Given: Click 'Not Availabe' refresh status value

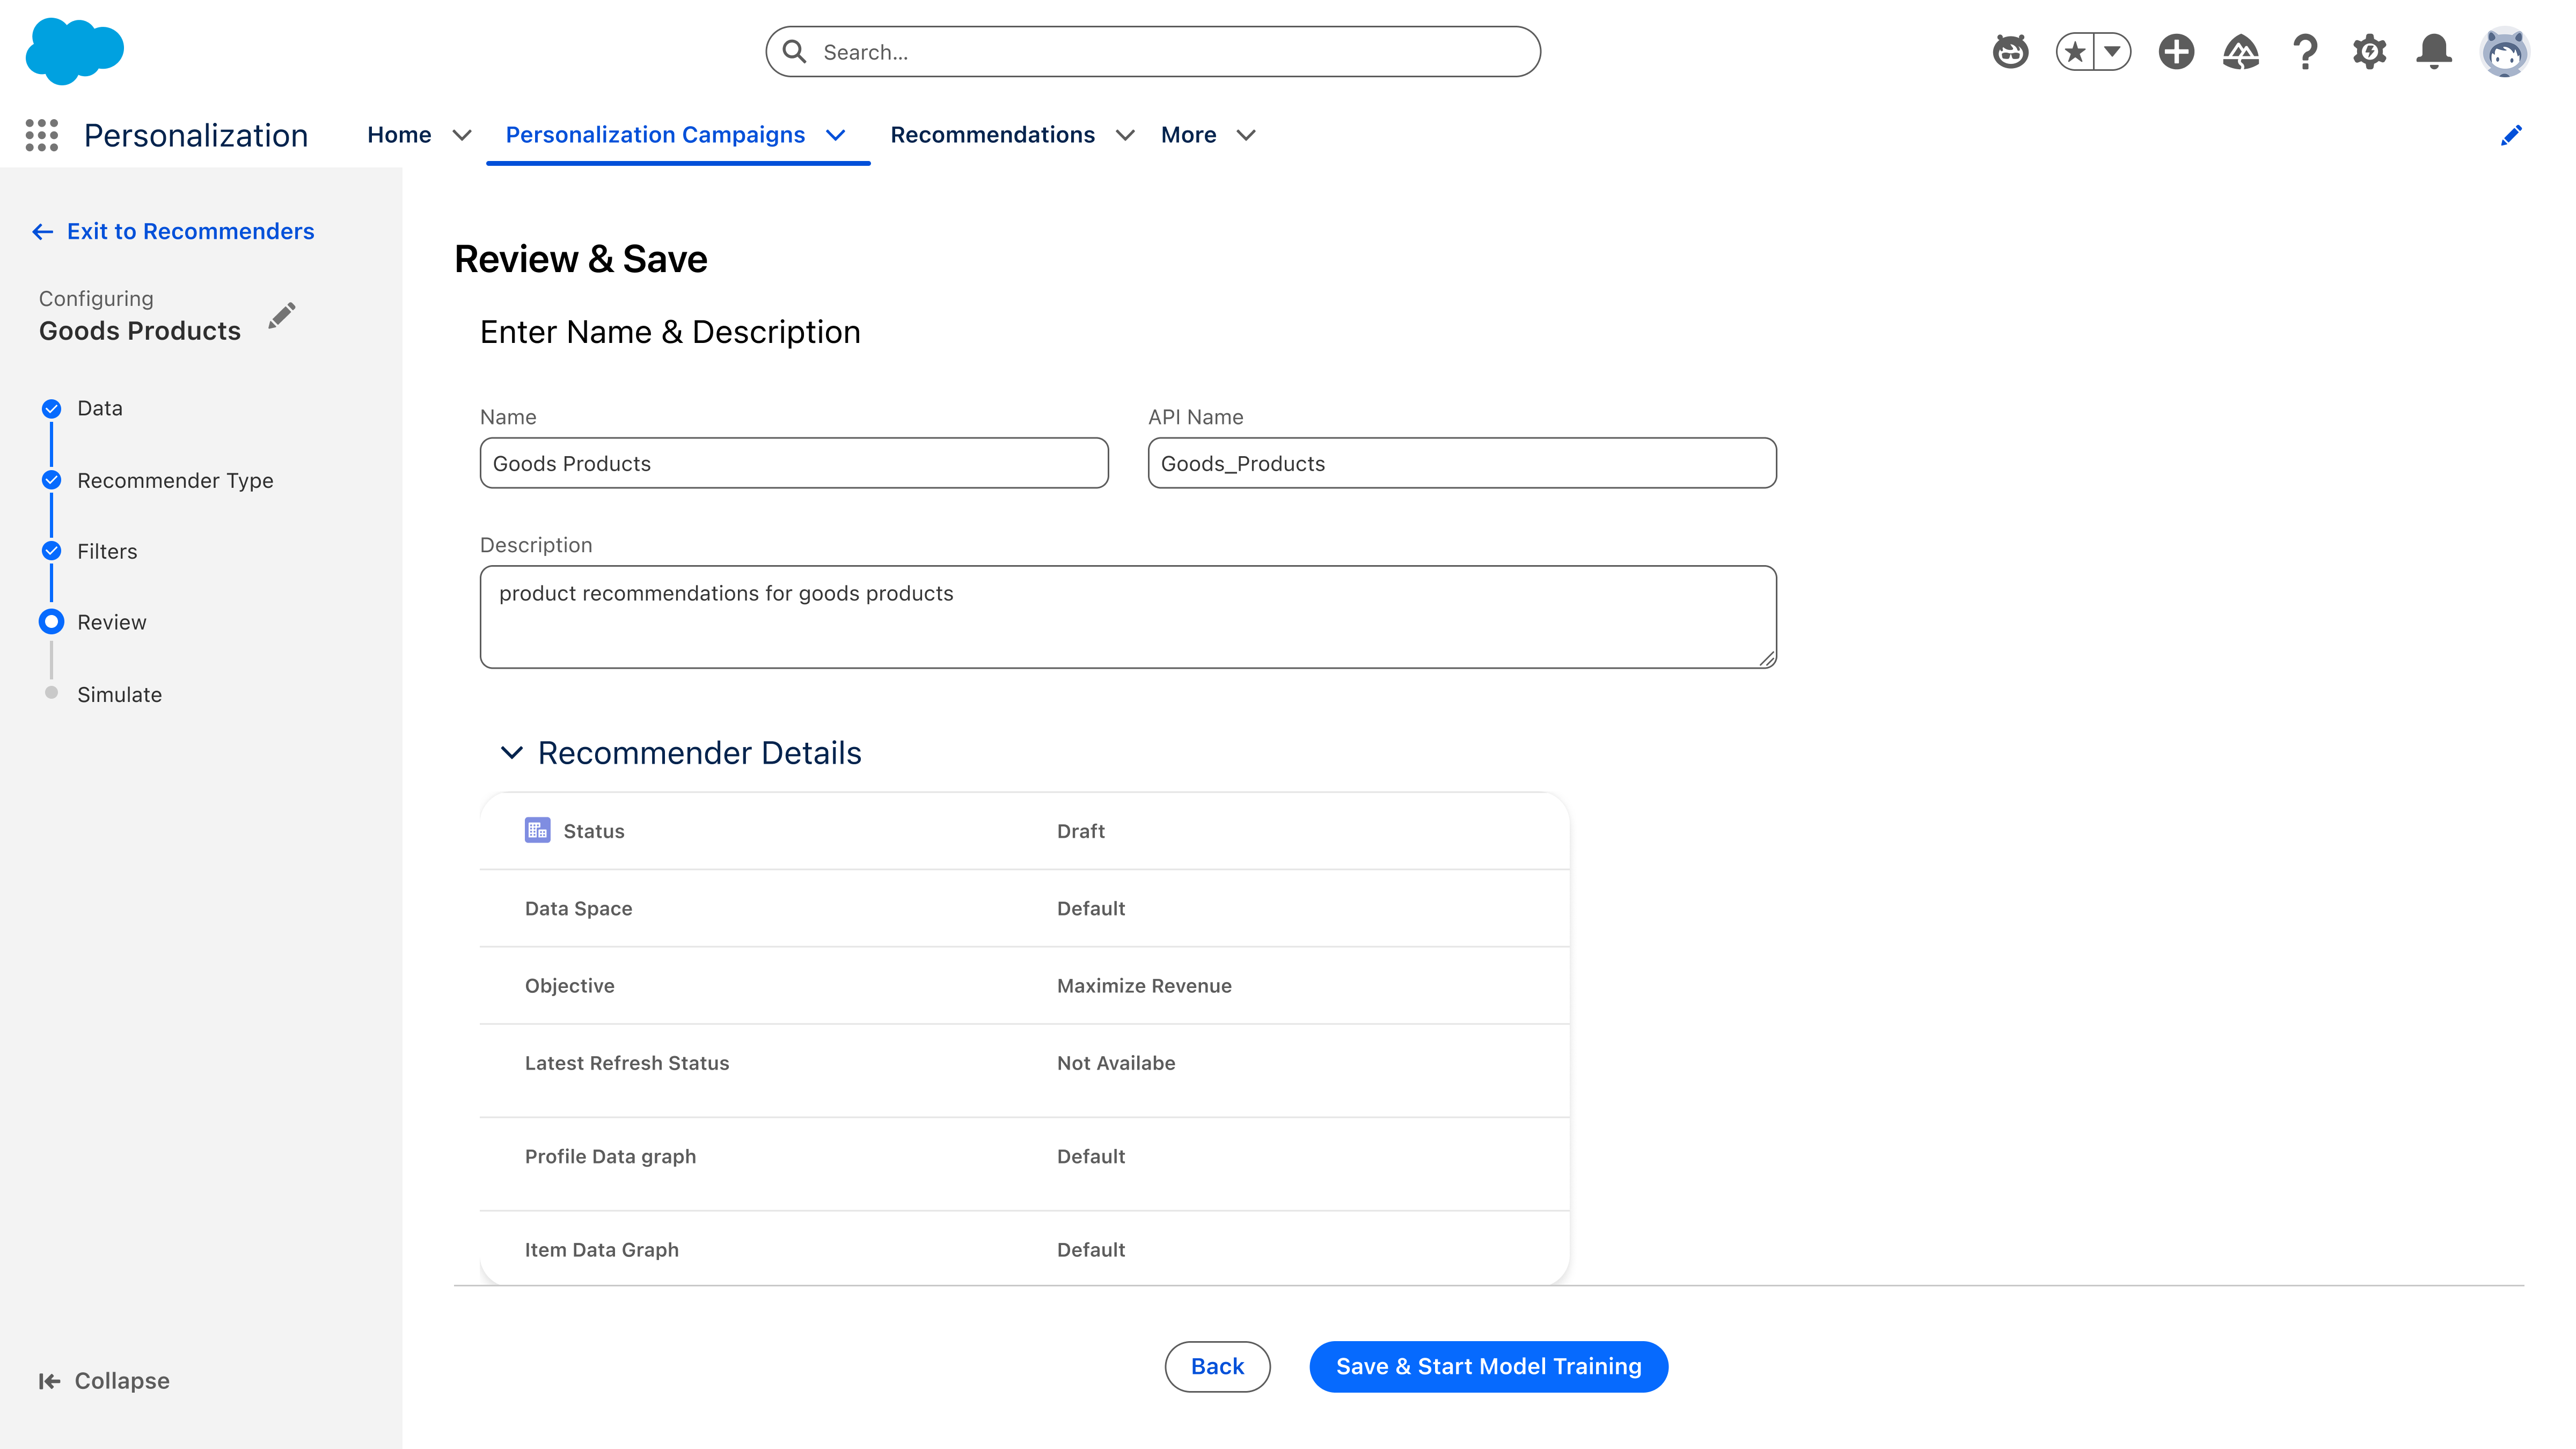Looking at the screenshot, I should coord(1116,1063).
